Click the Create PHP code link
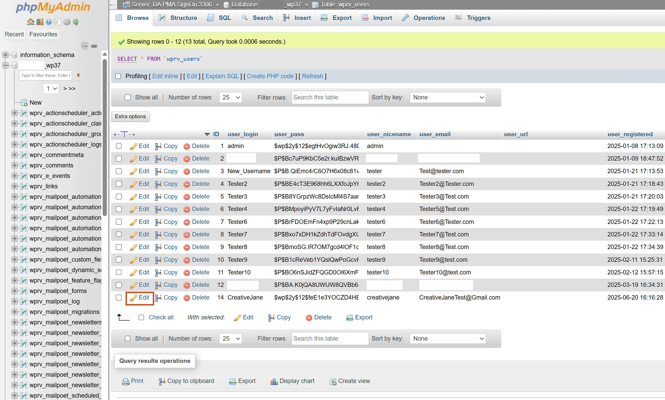Screen dimensions: 665x400 point(270,76)
